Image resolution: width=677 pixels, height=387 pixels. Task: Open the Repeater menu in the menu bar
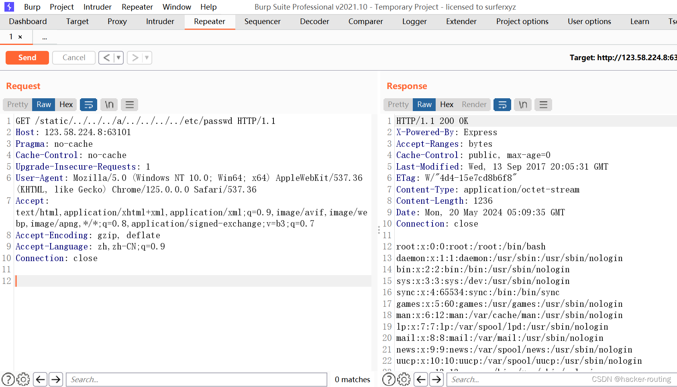click(137, 7)
